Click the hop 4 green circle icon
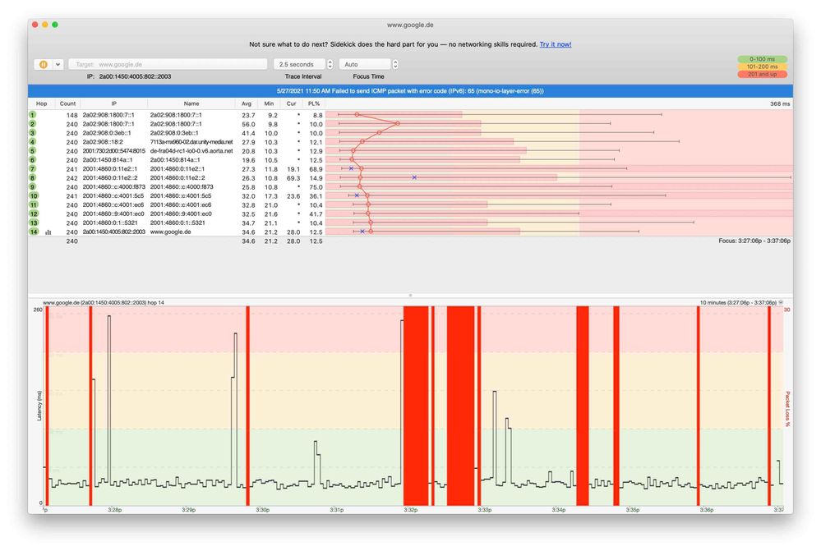821x551 pixels. (33, 142)
